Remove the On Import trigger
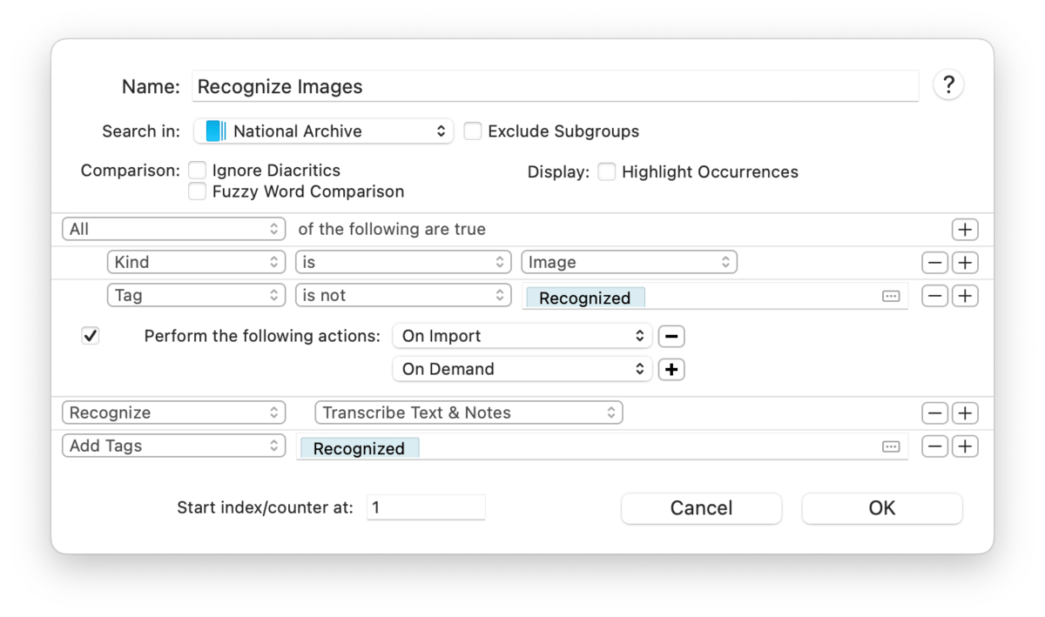 click(671, 336)
